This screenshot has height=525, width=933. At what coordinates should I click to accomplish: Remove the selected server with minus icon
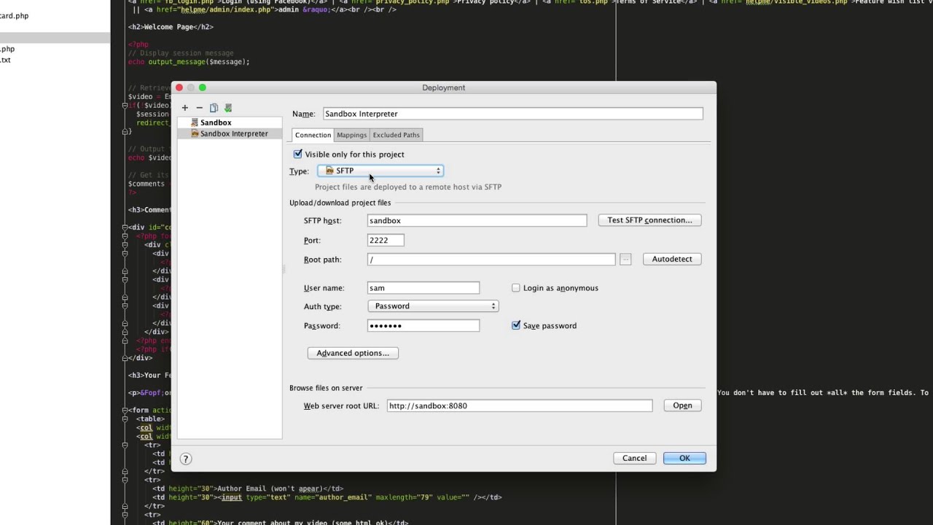point(199,108)
